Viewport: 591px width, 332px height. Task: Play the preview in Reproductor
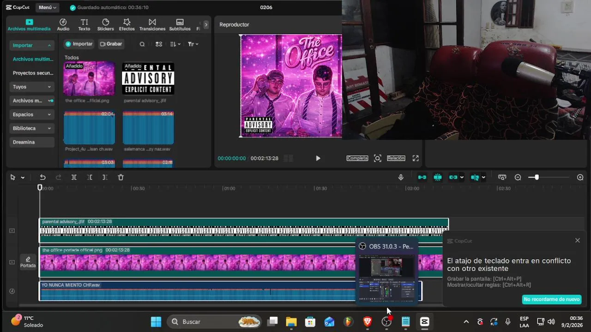pos(318,158)
